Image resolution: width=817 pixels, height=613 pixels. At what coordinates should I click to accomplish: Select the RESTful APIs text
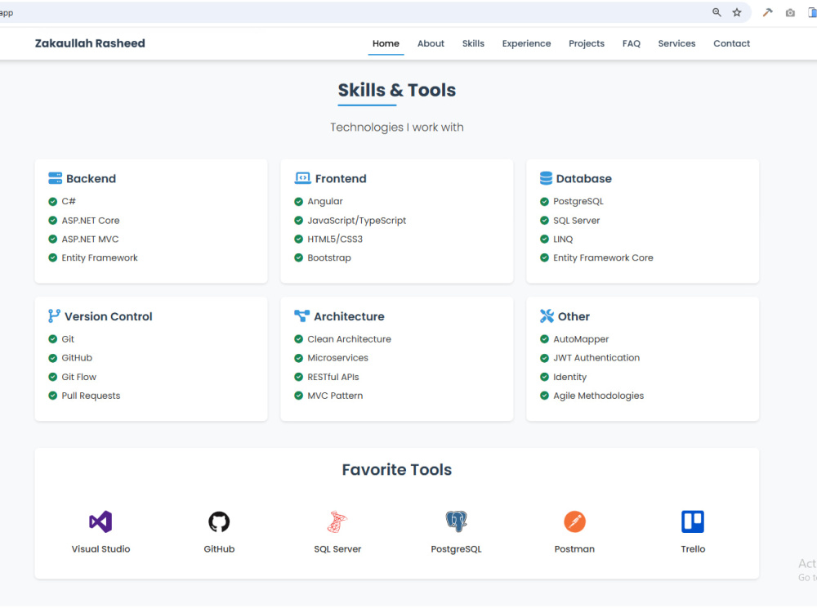click(333, 377)
